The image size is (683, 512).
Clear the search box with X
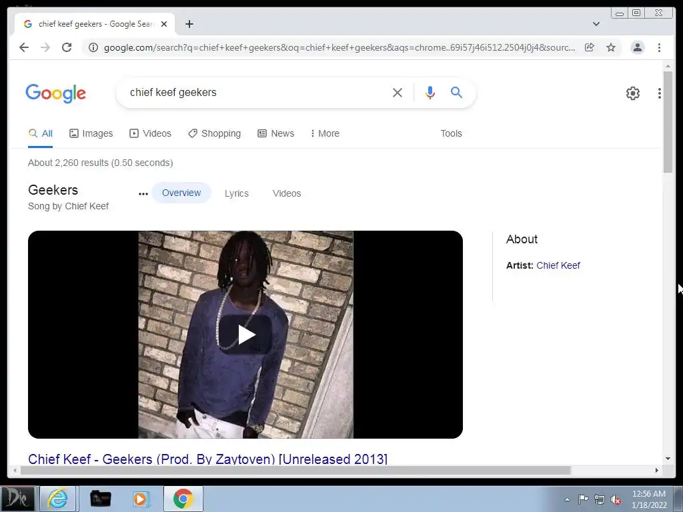coord(398,92)
